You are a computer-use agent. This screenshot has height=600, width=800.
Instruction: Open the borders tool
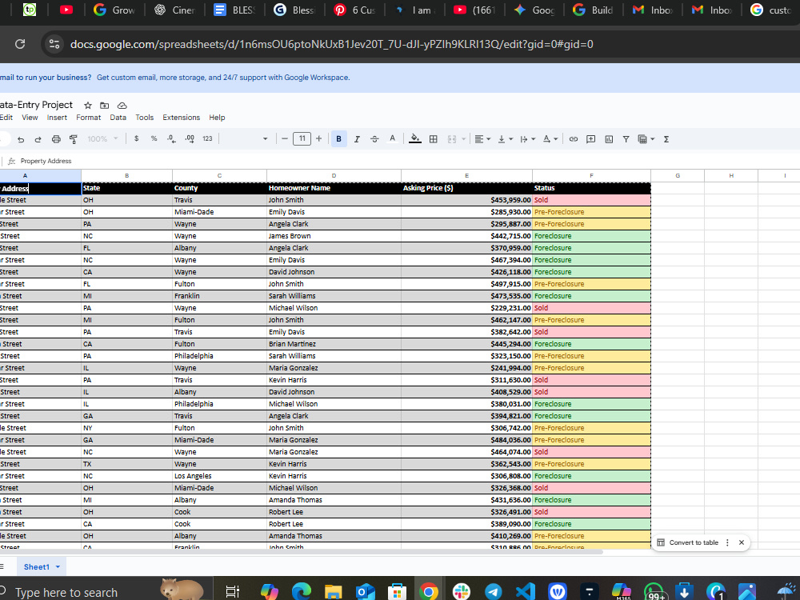click(x=433, y=138)
